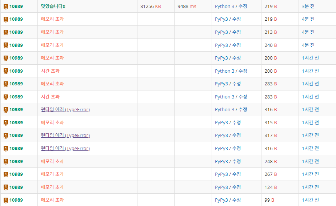Select the 240 B code length value
The width and height of the screenshot is (336, 206).
click(x=271, y=45)
